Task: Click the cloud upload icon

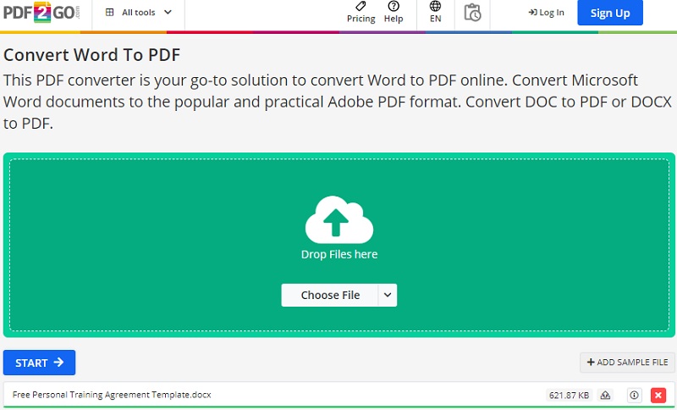Action: tap(339, 220)
